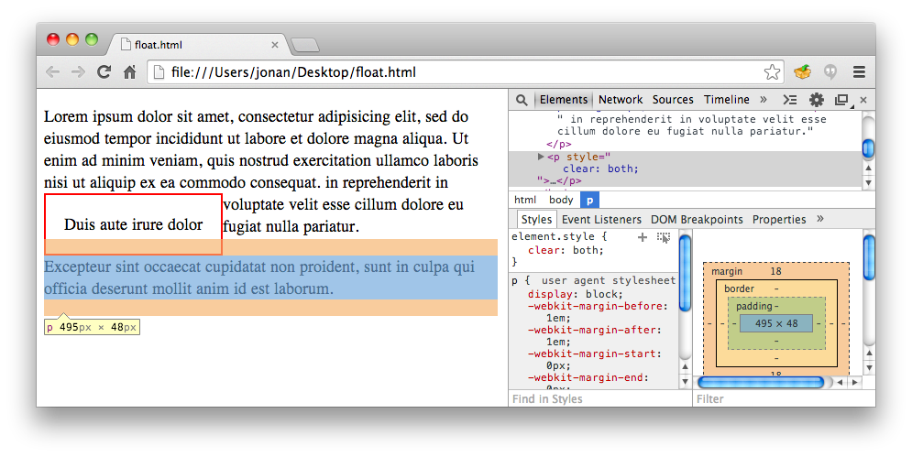This screenshot has height=457, width=912.
Task: Go back with the browser back arrow
Action: coord(53,72)
